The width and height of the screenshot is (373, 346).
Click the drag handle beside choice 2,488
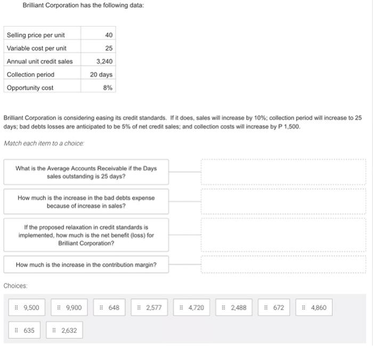pyautogui.click(x=224, y=308)
